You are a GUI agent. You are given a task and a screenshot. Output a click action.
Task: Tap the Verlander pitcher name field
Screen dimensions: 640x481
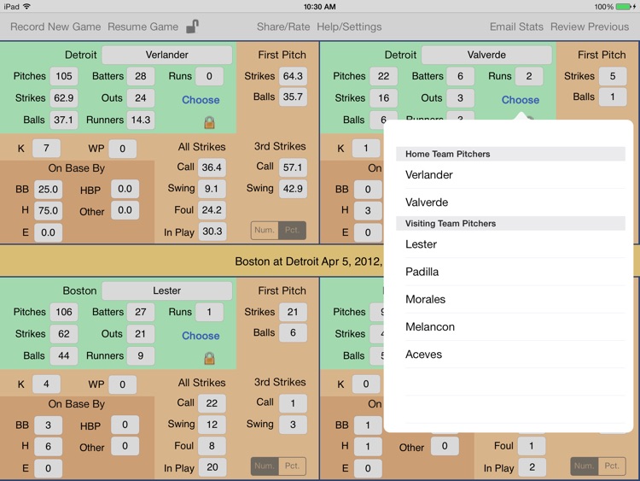click(x=167, y=55)
